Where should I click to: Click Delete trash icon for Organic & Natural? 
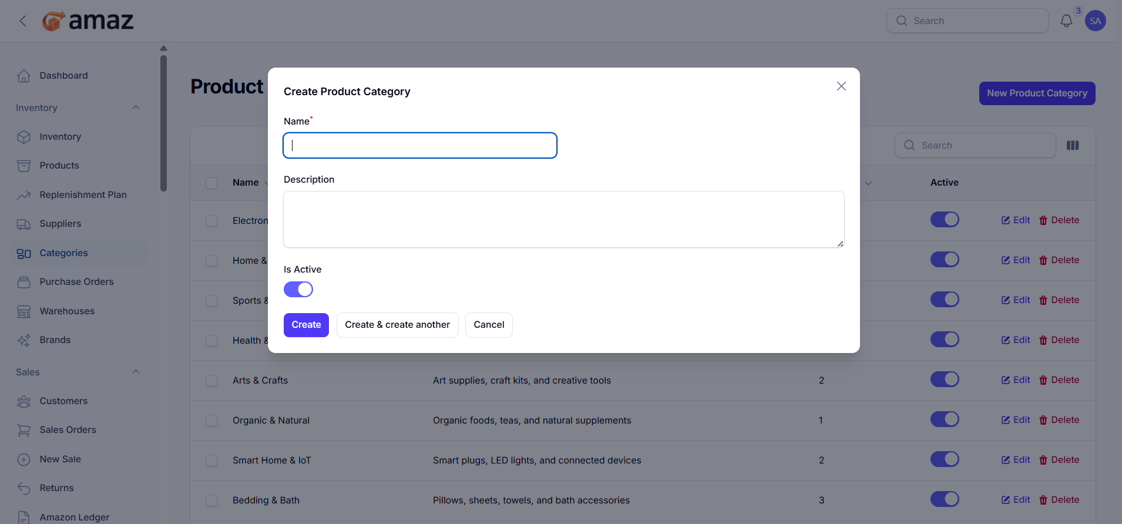(1043, 420)
